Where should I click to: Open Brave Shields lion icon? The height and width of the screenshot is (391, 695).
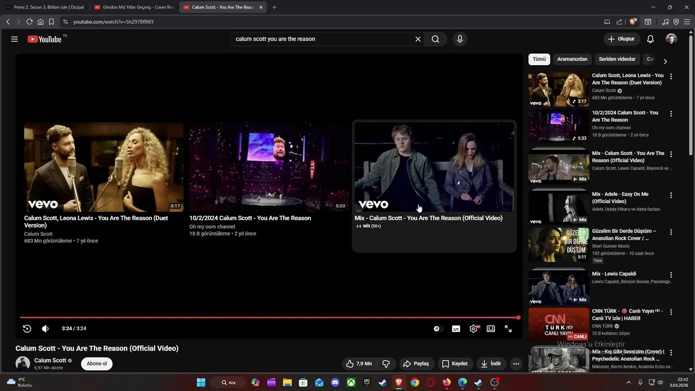click(633, 22)
